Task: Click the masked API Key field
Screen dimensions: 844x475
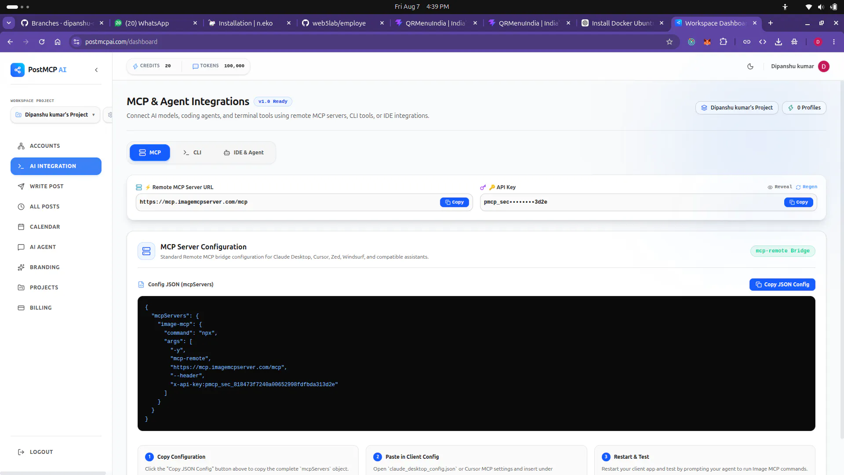Action: pyautogui.click(x=648, y=202)
